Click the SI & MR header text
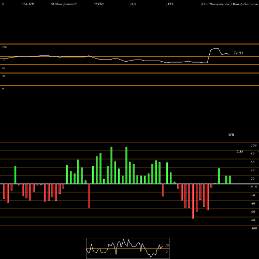 (x=27, y=4)
